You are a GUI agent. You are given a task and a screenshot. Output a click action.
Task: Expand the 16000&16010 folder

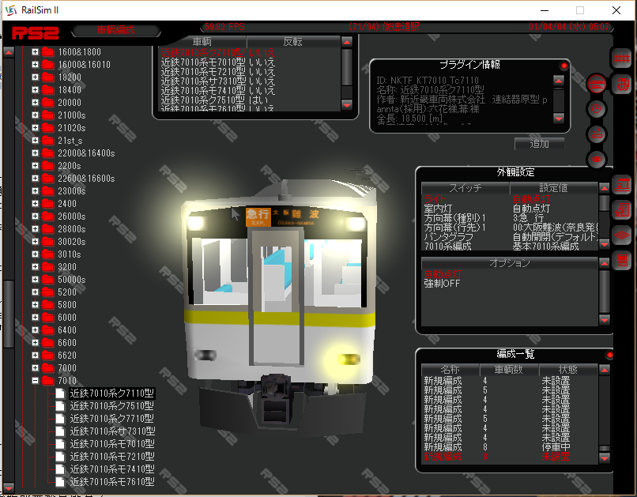click(x=36, y=65)
